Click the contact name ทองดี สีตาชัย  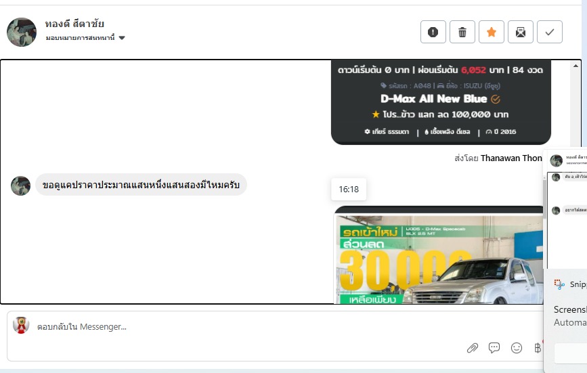point(74,24)
